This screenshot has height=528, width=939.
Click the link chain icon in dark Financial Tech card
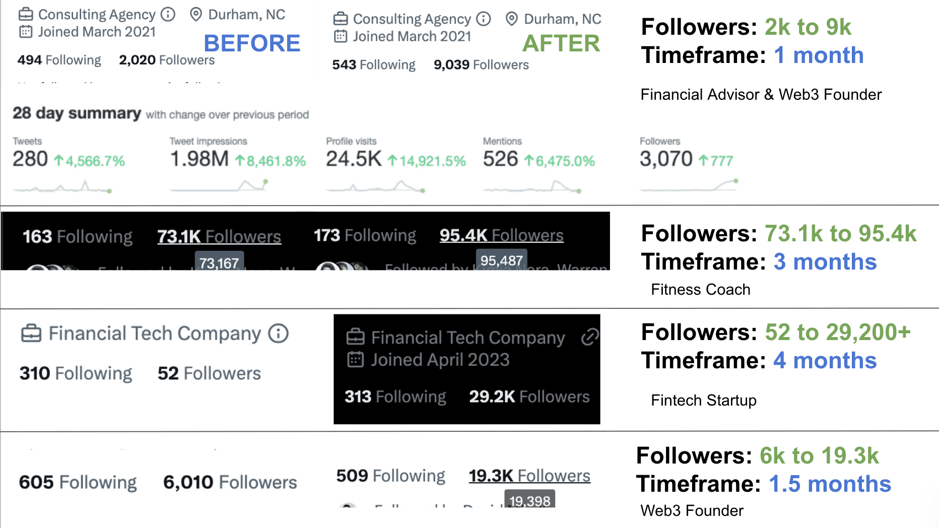point(590,337)
